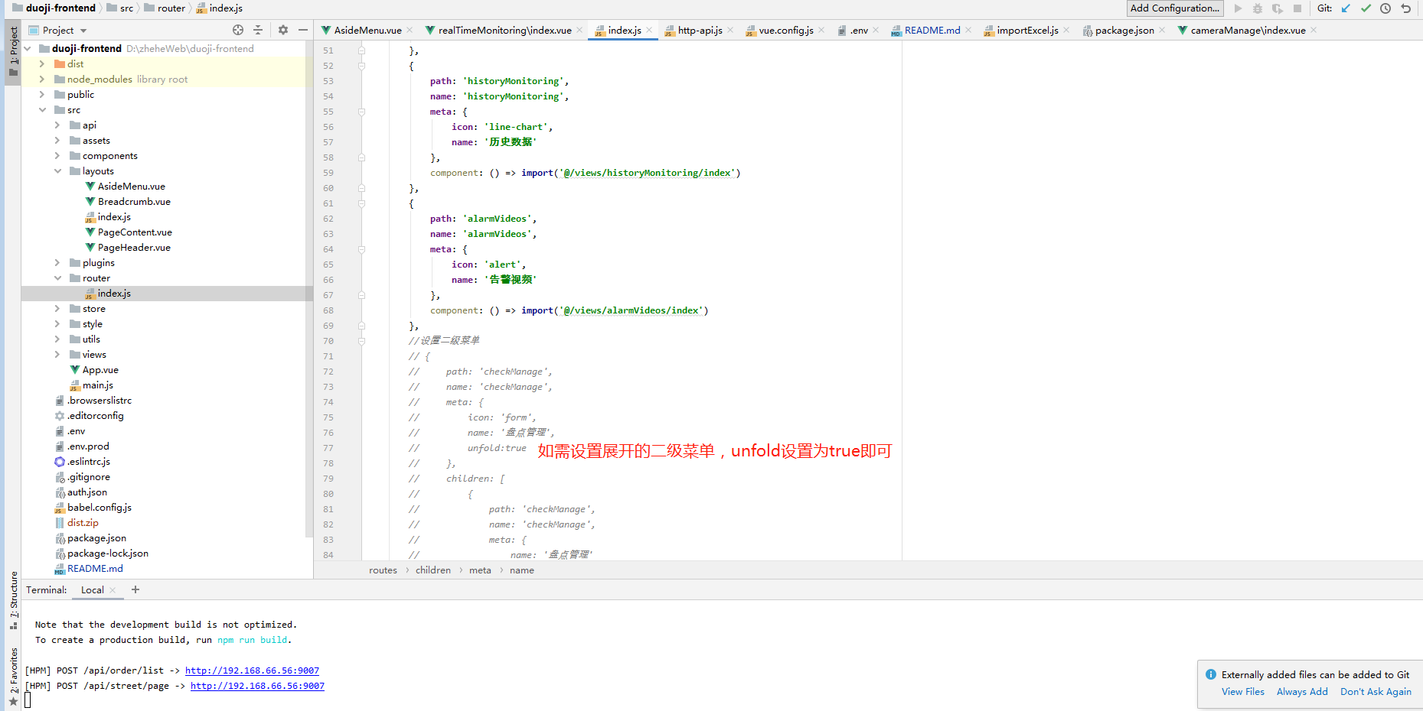Expand the views folder
This screenshot has width=1423, height=711.
(57, 354)
